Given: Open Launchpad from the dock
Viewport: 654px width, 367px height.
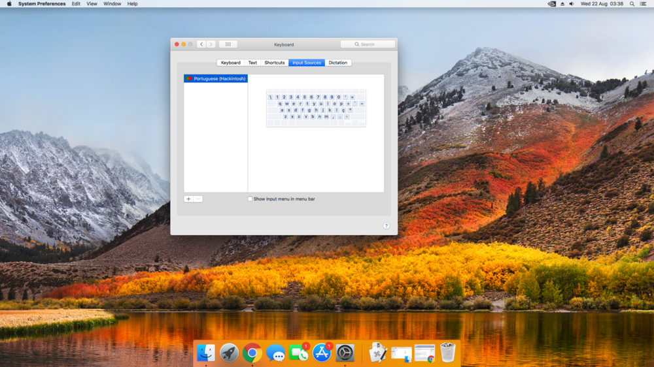Looking at the screenshot, I should [x=229, y=353].
